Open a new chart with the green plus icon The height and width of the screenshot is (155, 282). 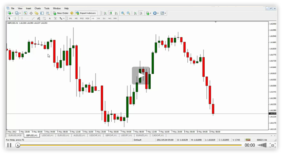pos(9,13)
